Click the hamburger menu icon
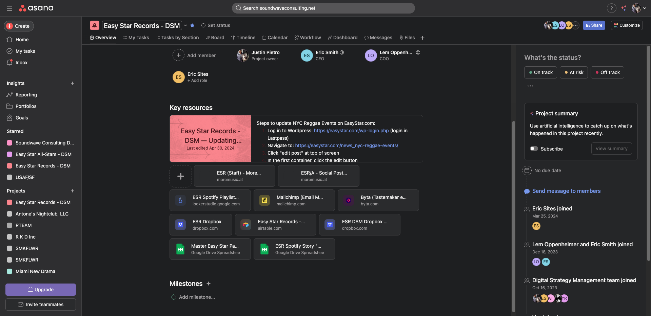651x316 pixels. 9,8
